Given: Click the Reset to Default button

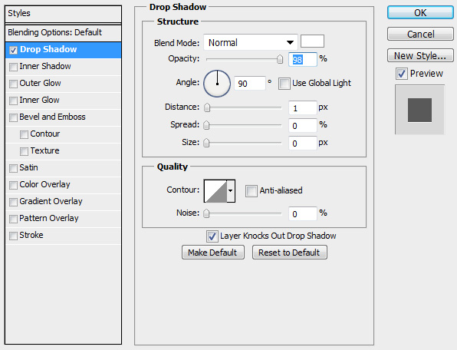Looking at the screenshot, I should 289,253.
